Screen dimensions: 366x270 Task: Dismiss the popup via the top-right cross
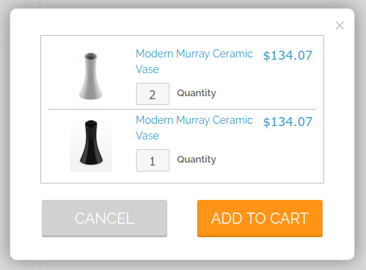340,25
